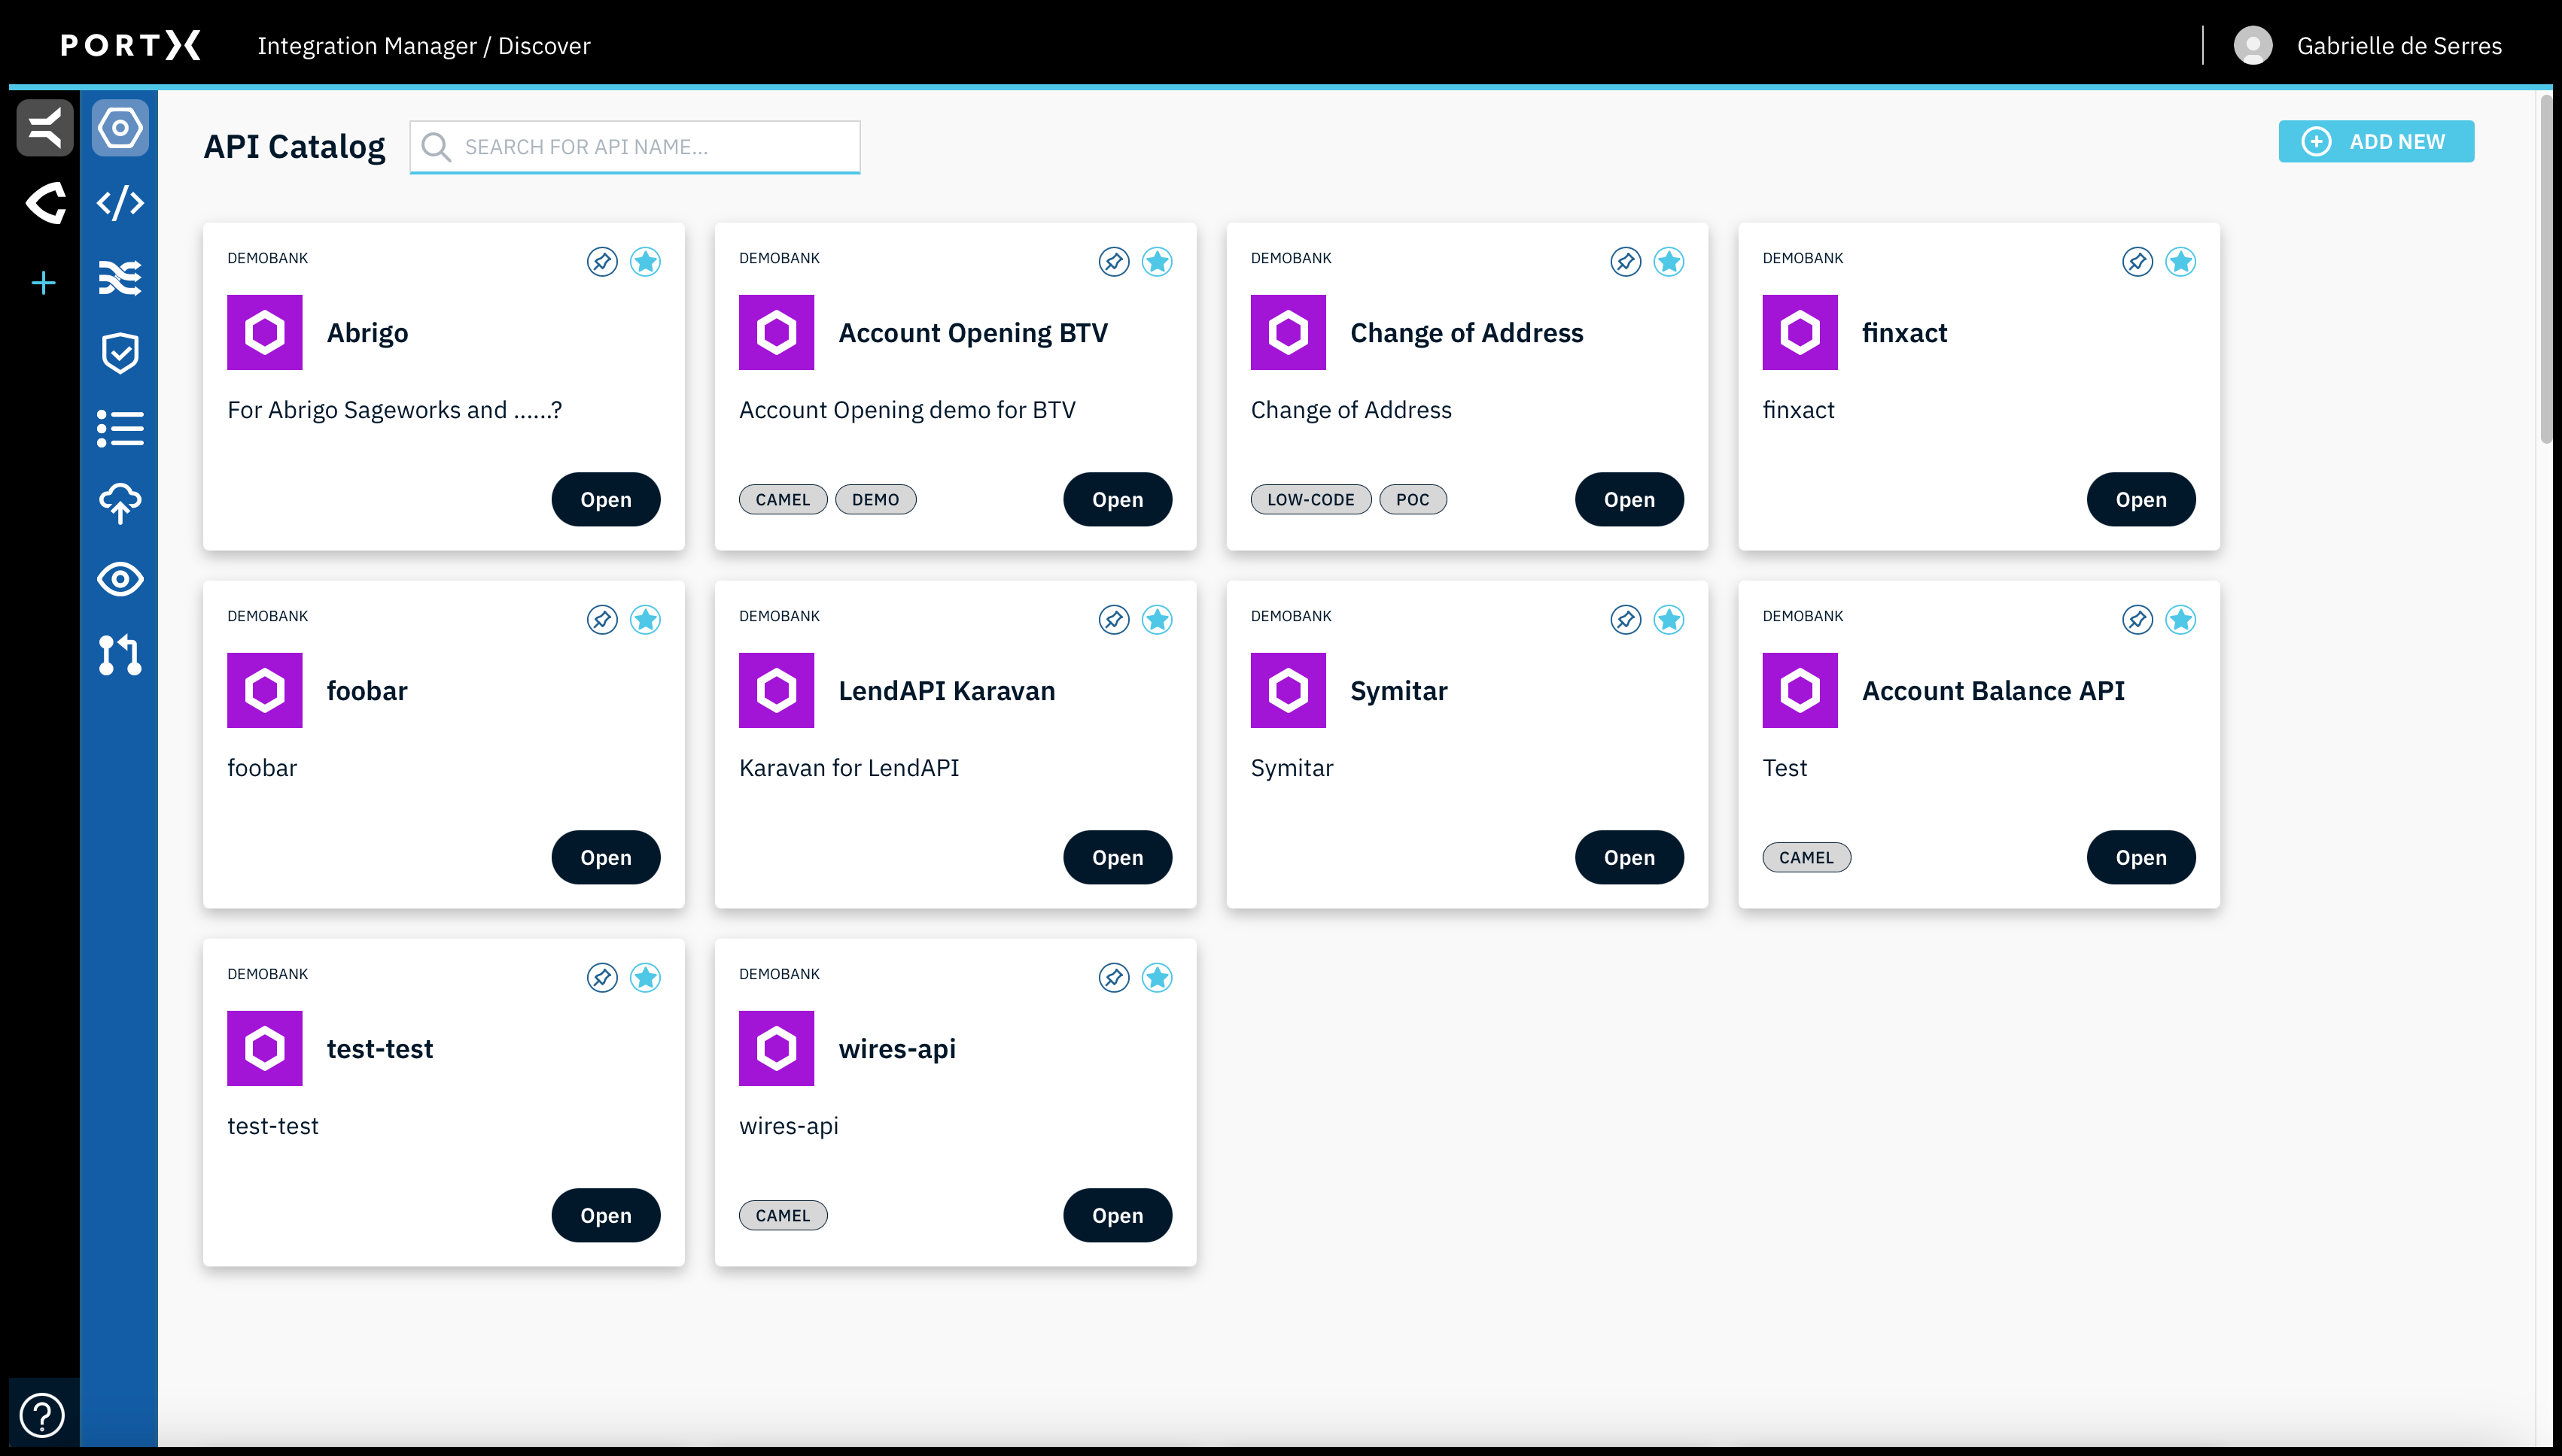Image resolution: width=2562 pixels, height=1456 pixels.
Task: Toggle favorite star on Abrigo card
Action: (x=646, y=262)
